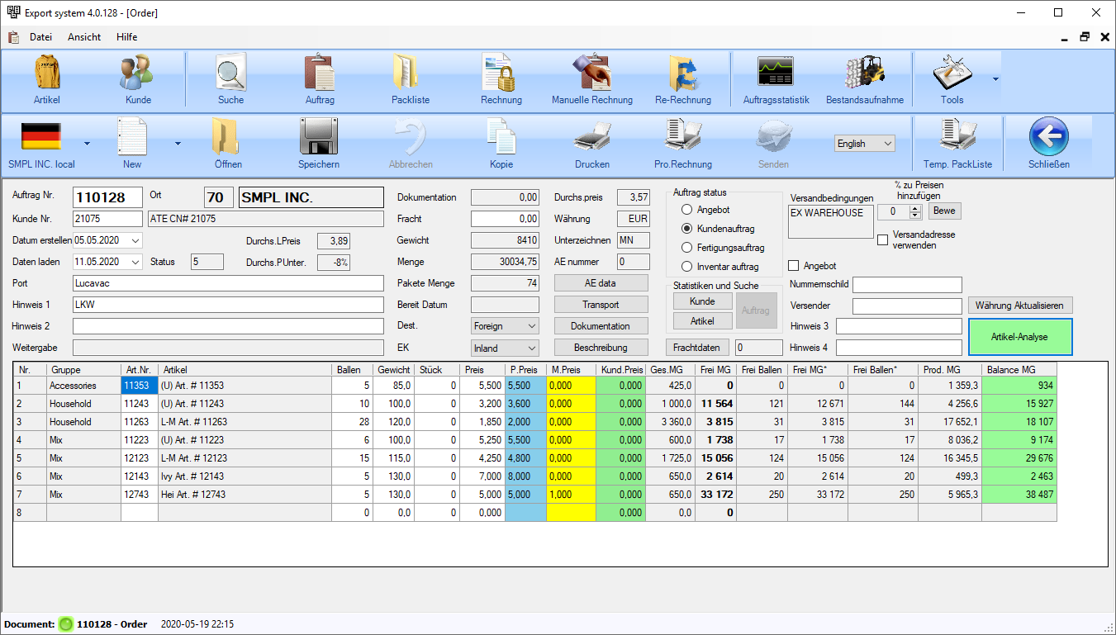The height and width of the screenshot is (635, 1116).
Task: Open Temp. PackListe icon
Action: tap(957, 136)
